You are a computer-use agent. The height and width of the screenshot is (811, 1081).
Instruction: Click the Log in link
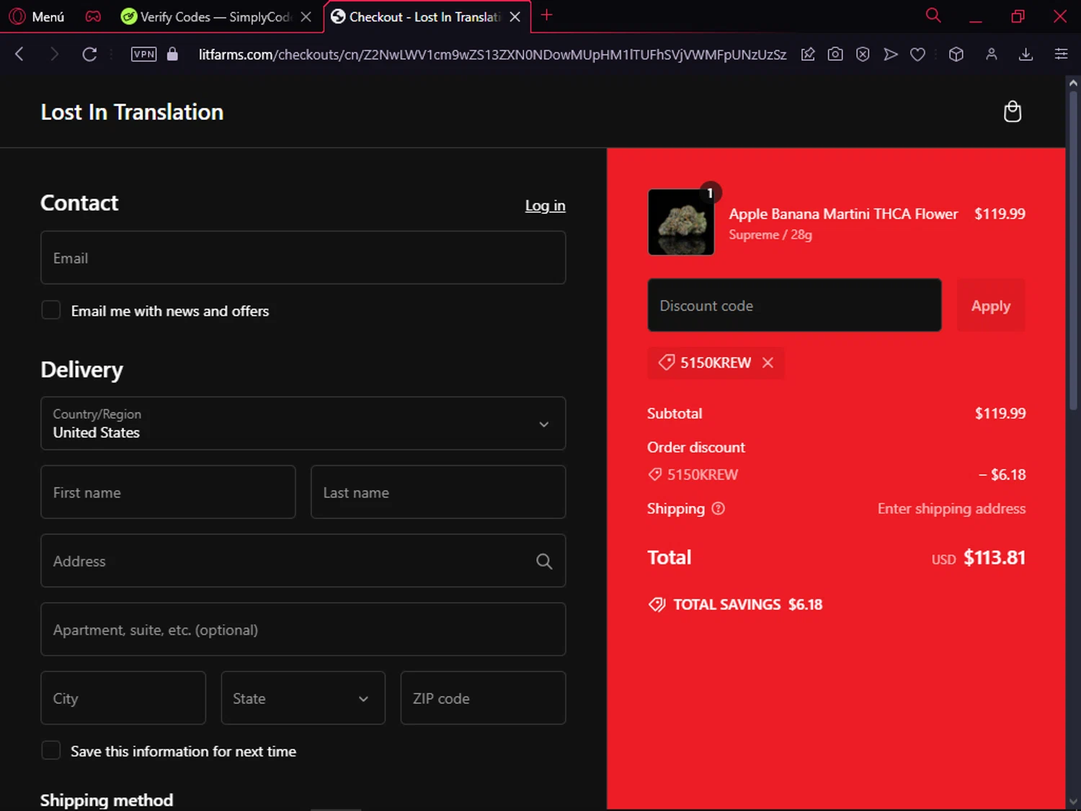pyautogui.click(x=545, y=205)
